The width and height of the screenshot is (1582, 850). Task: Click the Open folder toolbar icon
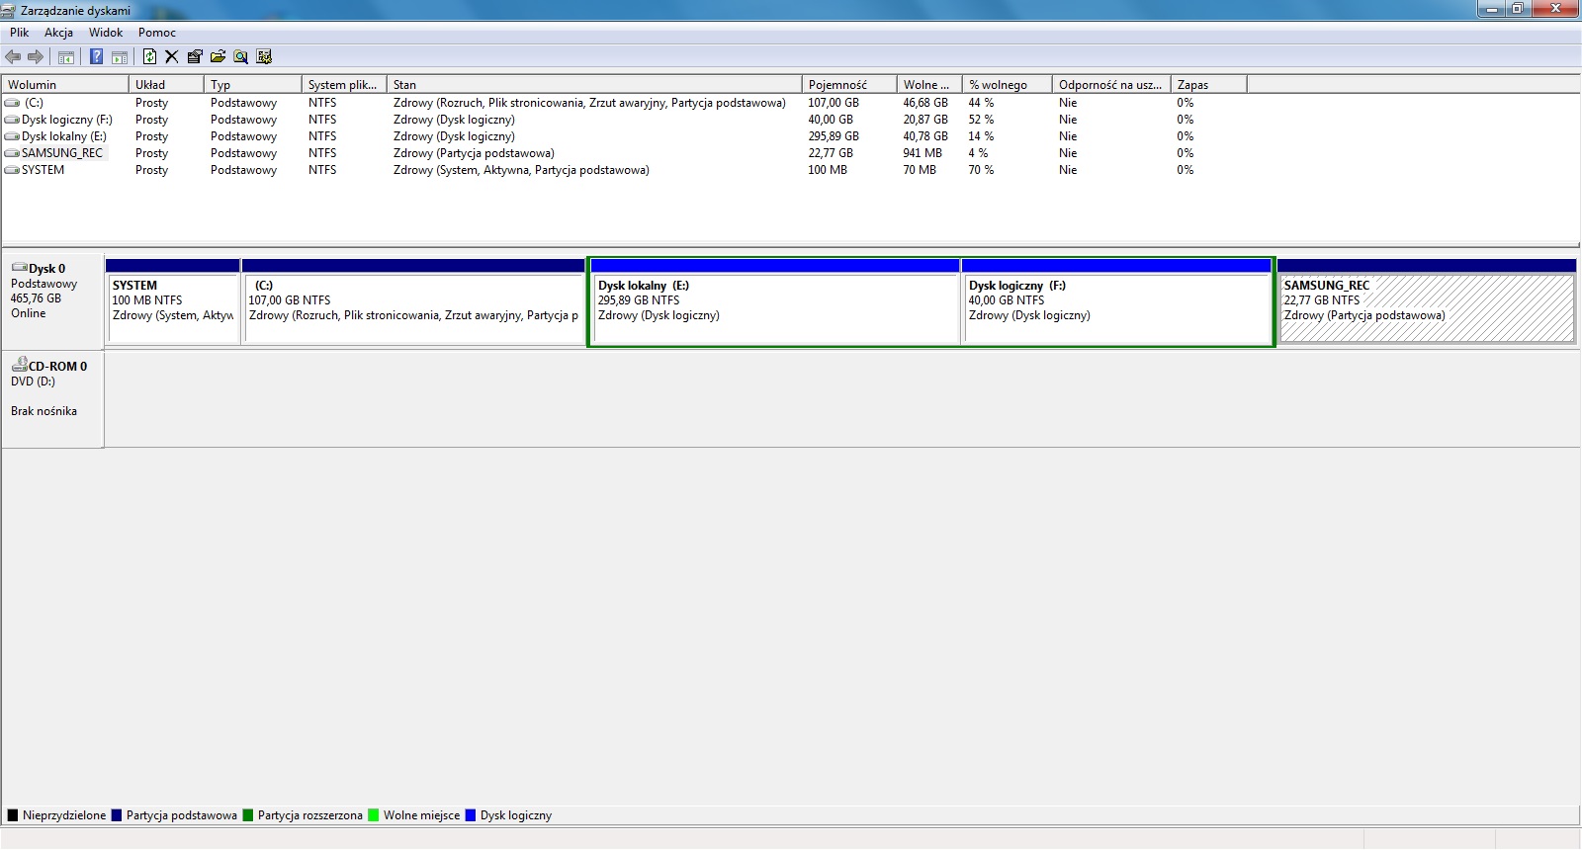coord(218,57)
